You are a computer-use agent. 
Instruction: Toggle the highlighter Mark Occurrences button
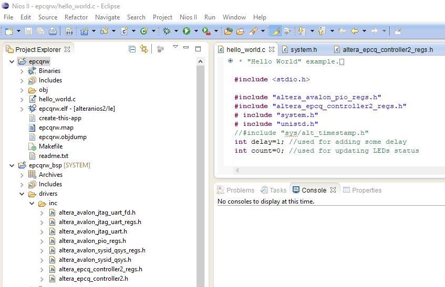pos(275,31)
